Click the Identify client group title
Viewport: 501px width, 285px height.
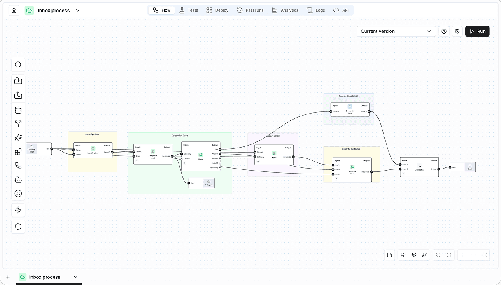[92, 134]
